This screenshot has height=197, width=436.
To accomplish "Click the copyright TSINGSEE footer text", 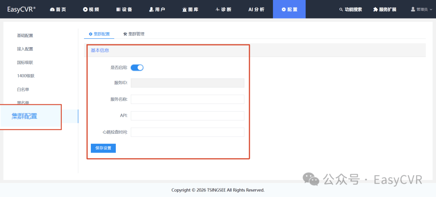I will [218, 190].
